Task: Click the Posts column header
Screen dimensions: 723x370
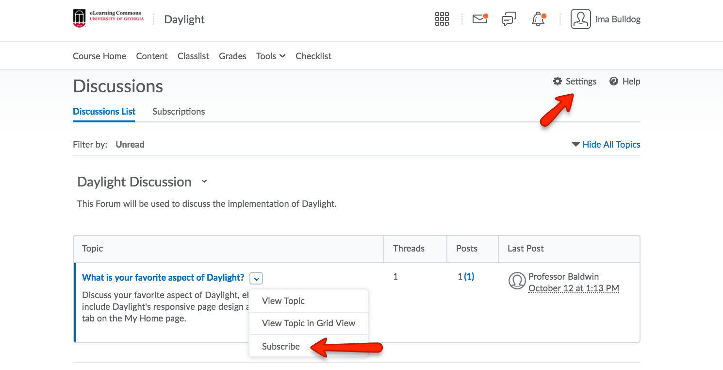Action: pos(467,249)
